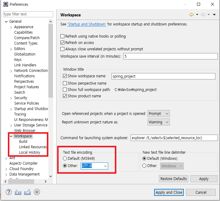Expand the Ant tree node
This screenshot has height=201, width=220.
pyautogui.click(x=6, y=158)
